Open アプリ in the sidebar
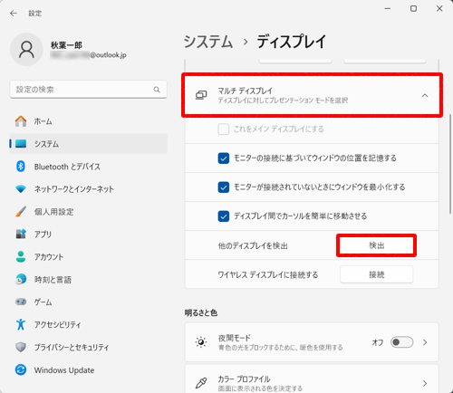This screenshot has height=393, width=453. [x=88, y=234]
